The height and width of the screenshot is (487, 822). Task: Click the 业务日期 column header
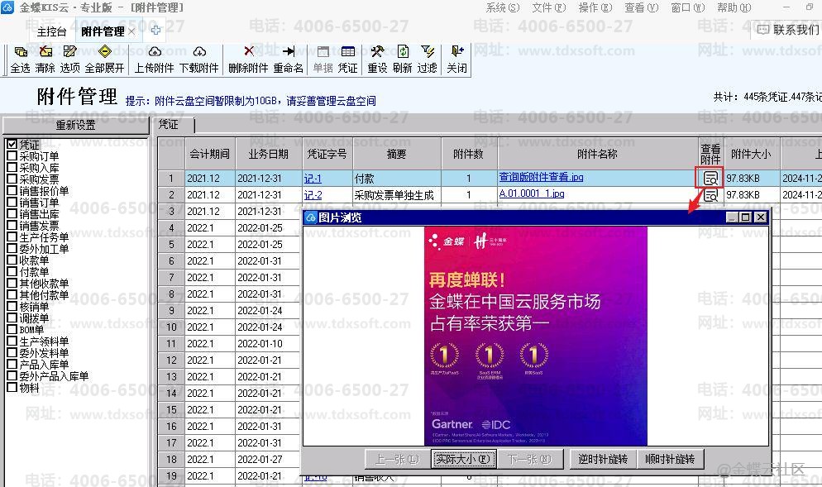coord(269,154)
